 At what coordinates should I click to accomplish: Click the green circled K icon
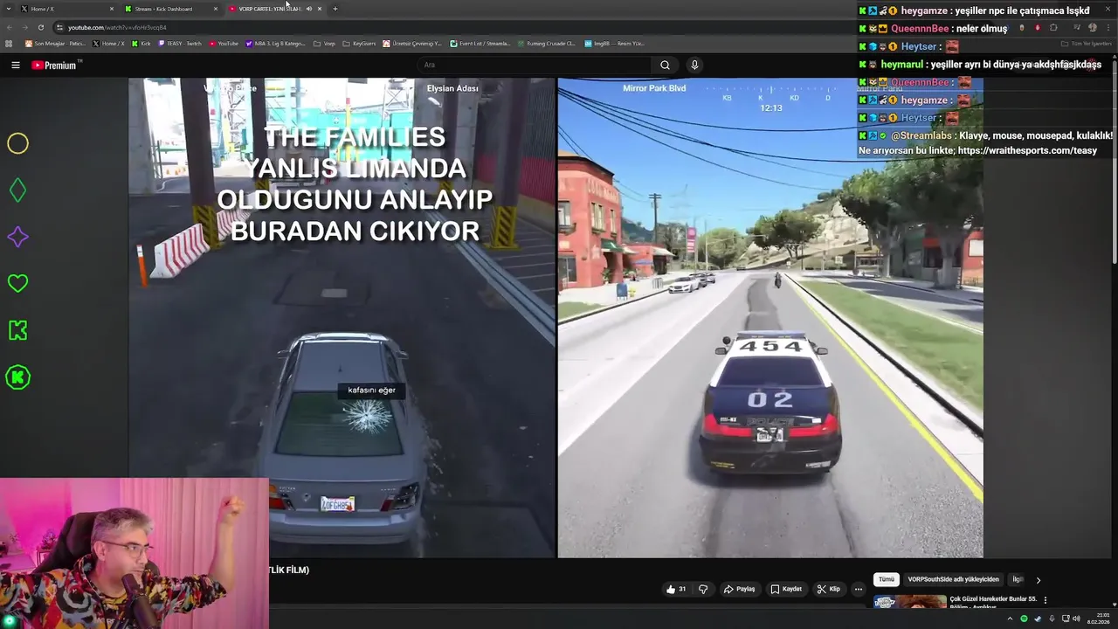[17, 377]
